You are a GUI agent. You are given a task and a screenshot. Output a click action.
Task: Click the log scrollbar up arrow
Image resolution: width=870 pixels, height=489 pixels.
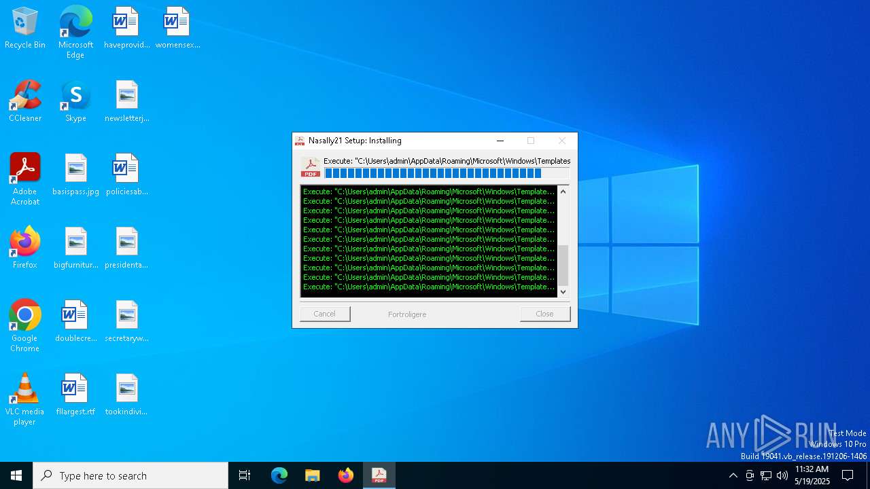(563, 192)
